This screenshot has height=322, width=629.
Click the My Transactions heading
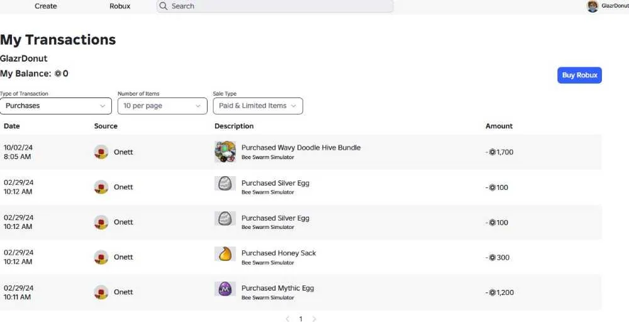pos(58,40)
